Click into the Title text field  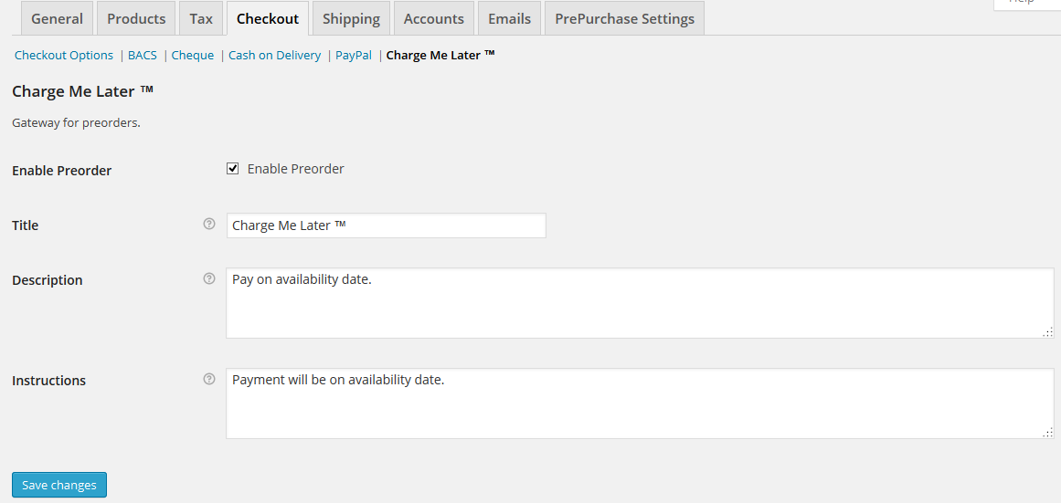(386, 225)
